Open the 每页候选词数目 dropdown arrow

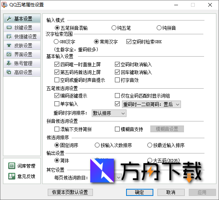pyautogui.click(x=119, y=178)
